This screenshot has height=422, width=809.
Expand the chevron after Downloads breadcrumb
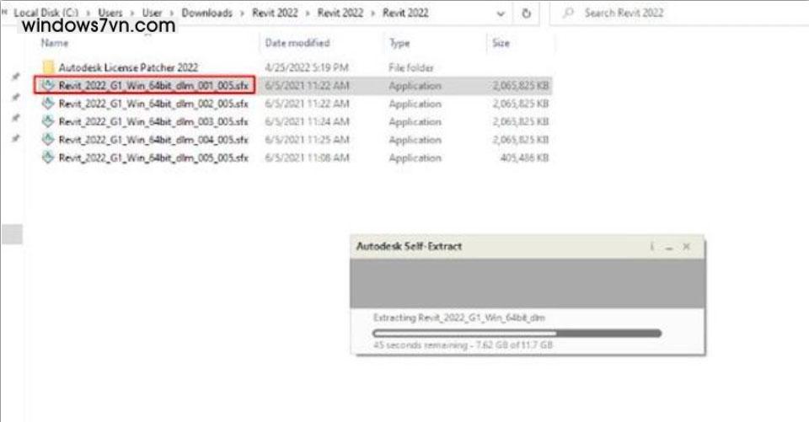(242, 13)
